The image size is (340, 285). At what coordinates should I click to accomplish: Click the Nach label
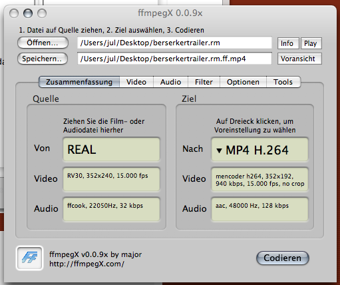tap(192, 148)
